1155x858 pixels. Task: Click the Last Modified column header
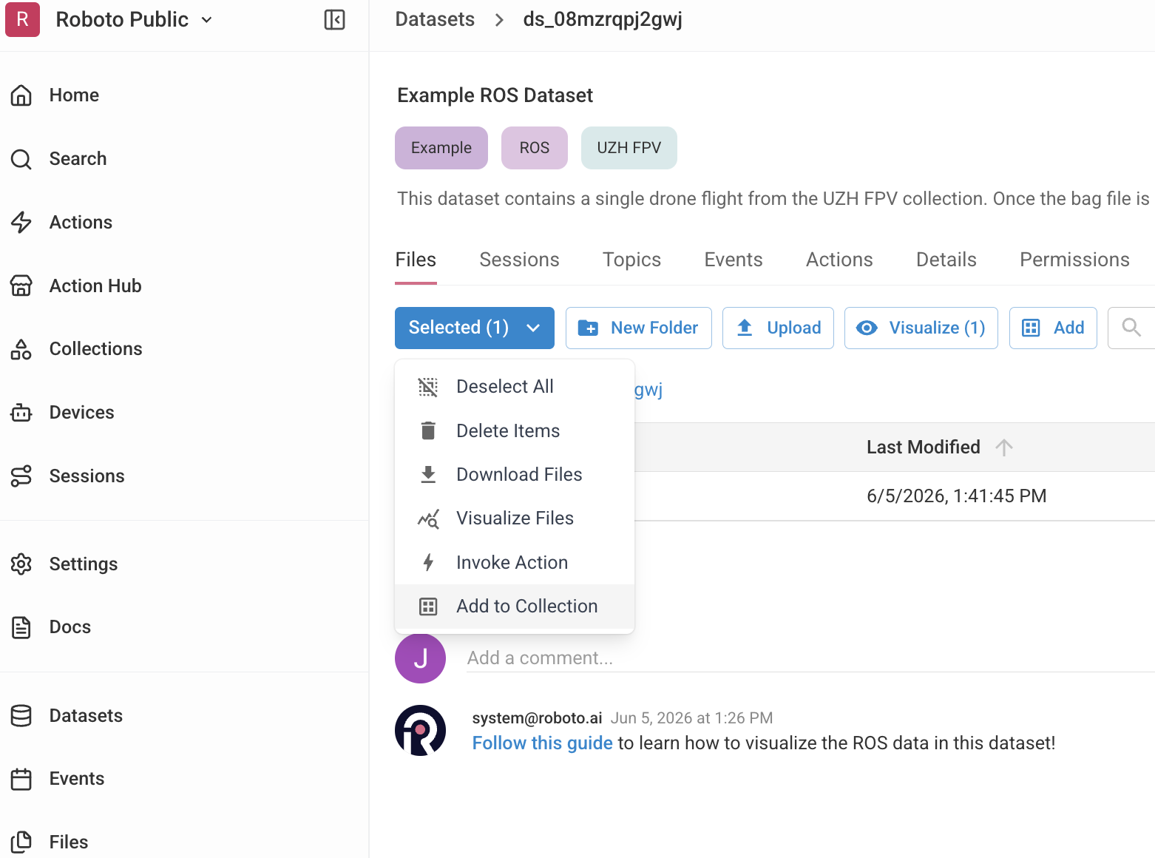click(x=924, y=447)
